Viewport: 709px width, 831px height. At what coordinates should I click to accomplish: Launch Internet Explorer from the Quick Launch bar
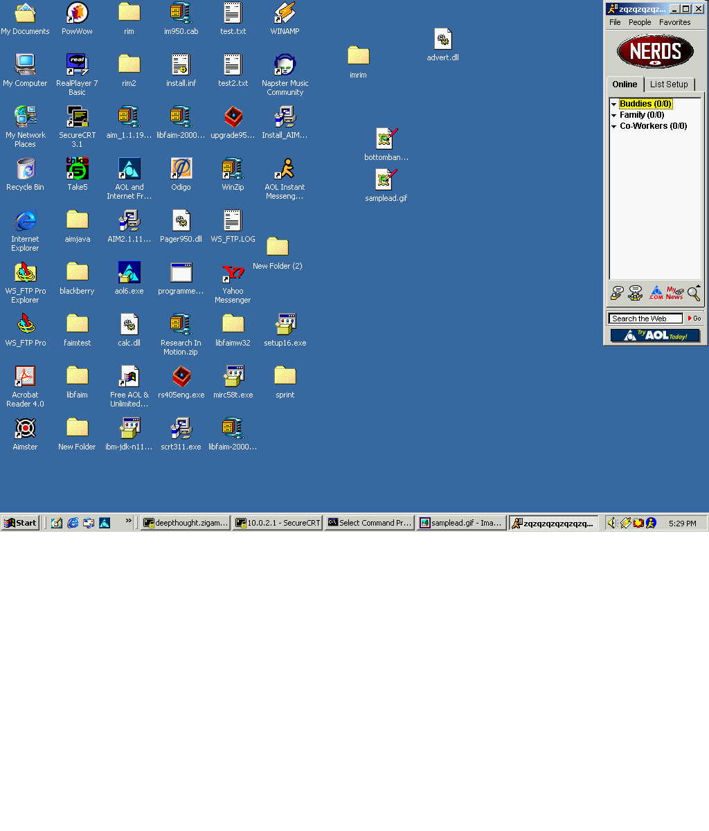click(73, 523)
